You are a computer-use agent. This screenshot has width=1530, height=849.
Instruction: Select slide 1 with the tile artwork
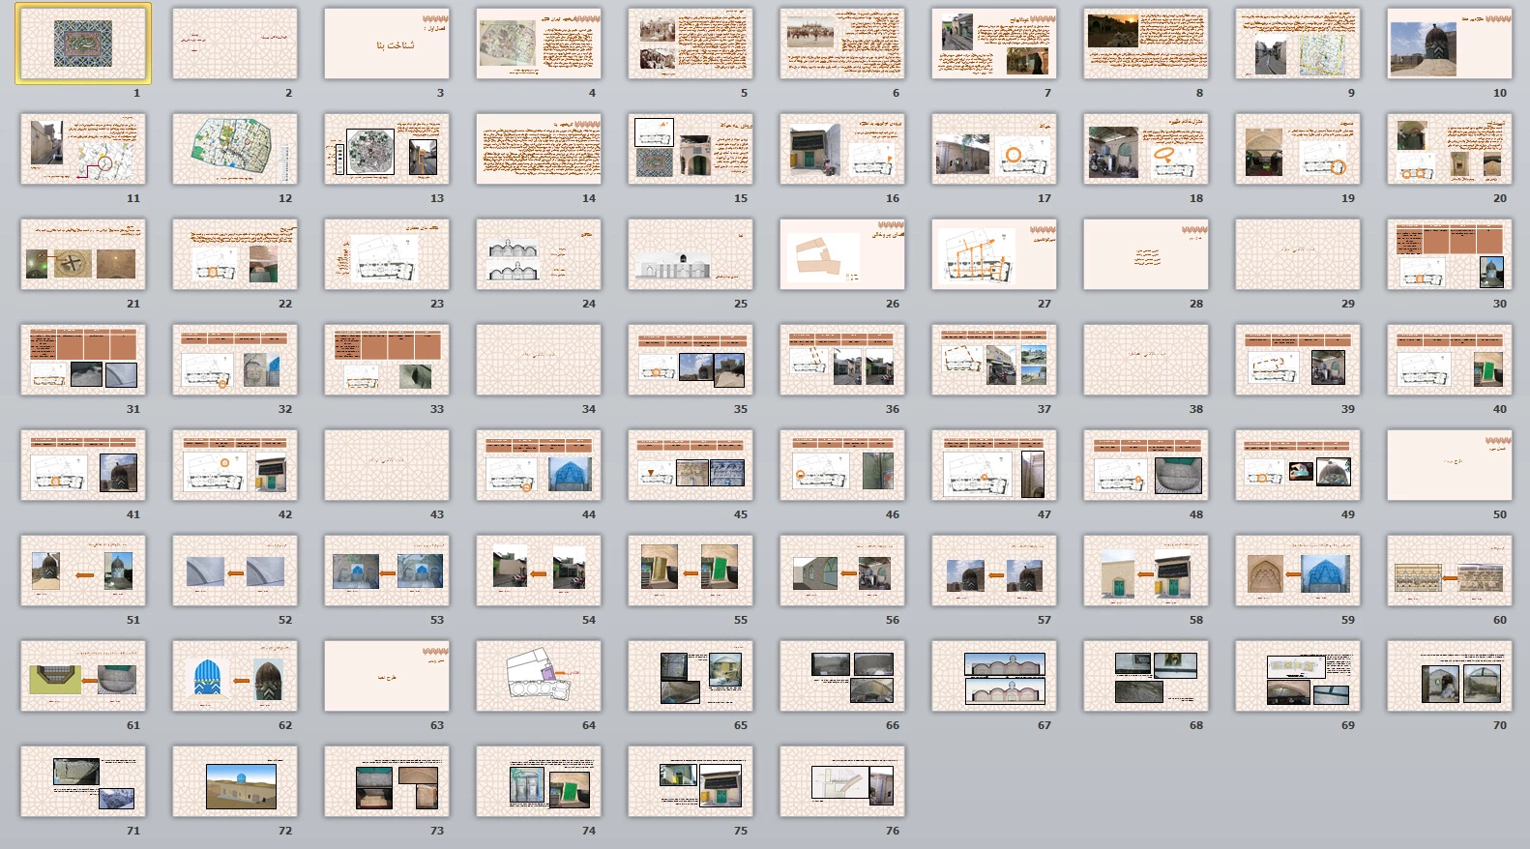tap(83, 44)
